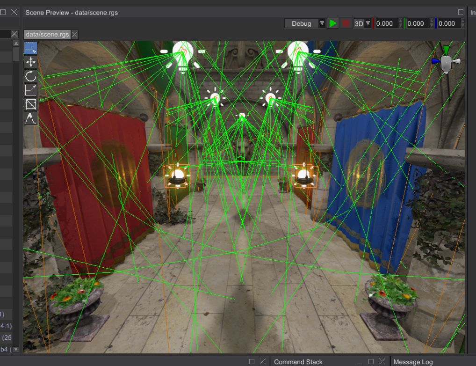Pick the Scale tool
Screen dimensions: 476x366
(x=31, y=90)
